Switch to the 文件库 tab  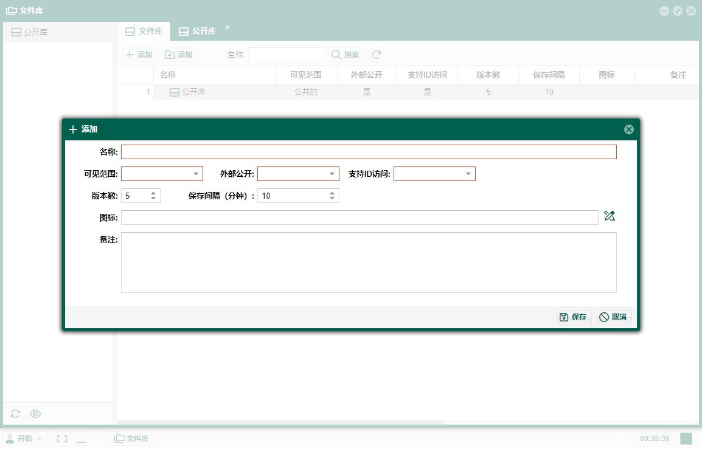pos(144,31)
